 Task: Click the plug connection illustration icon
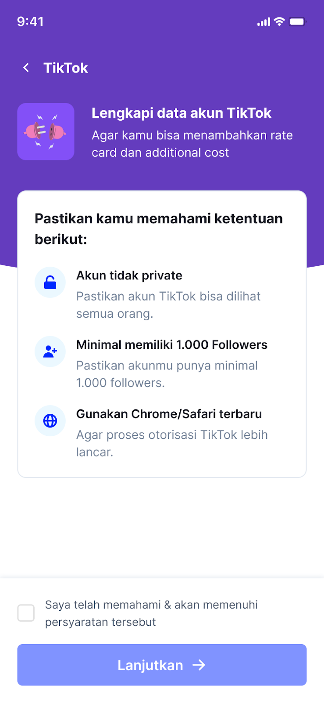46,132
